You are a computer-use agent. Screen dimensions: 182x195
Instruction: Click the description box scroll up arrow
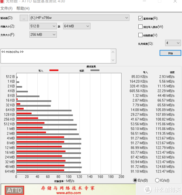[x=113, y=52]
